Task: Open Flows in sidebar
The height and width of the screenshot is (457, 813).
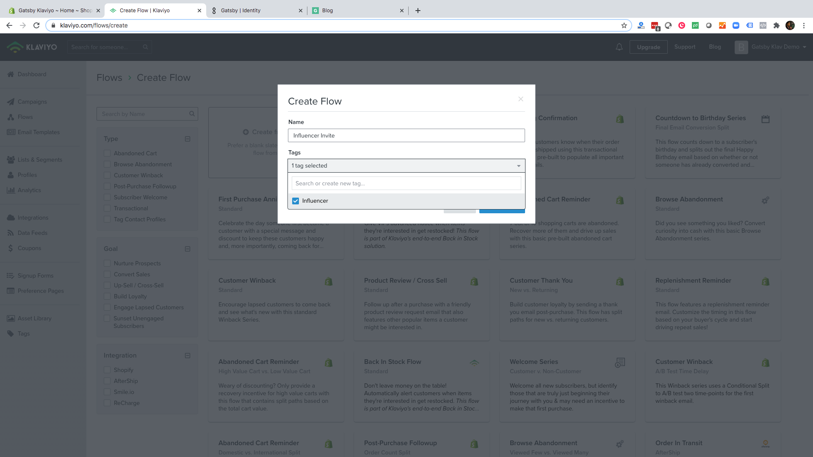Action: (x=20, y=117)
